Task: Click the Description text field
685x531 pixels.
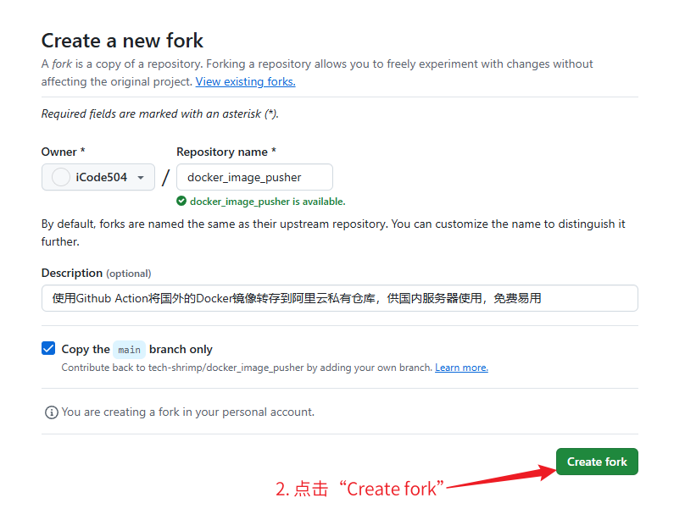Action: [339, 298]
